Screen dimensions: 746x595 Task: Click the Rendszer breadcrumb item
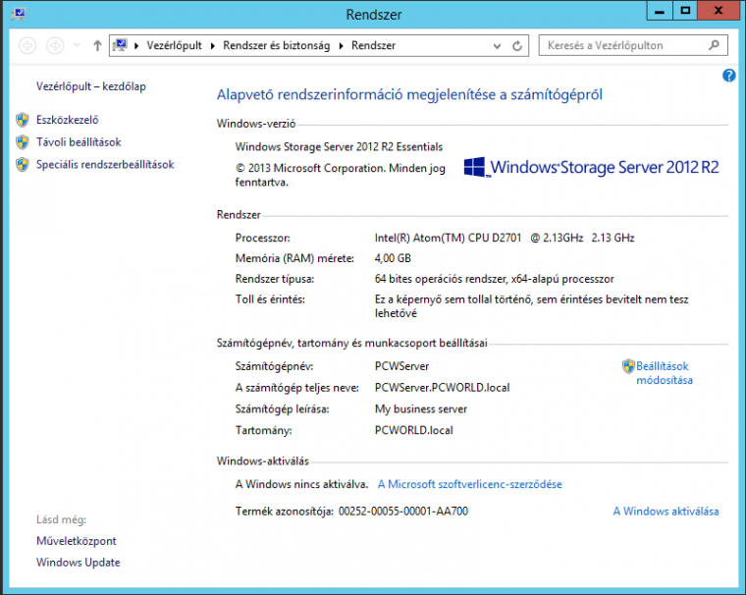point(373,46)
